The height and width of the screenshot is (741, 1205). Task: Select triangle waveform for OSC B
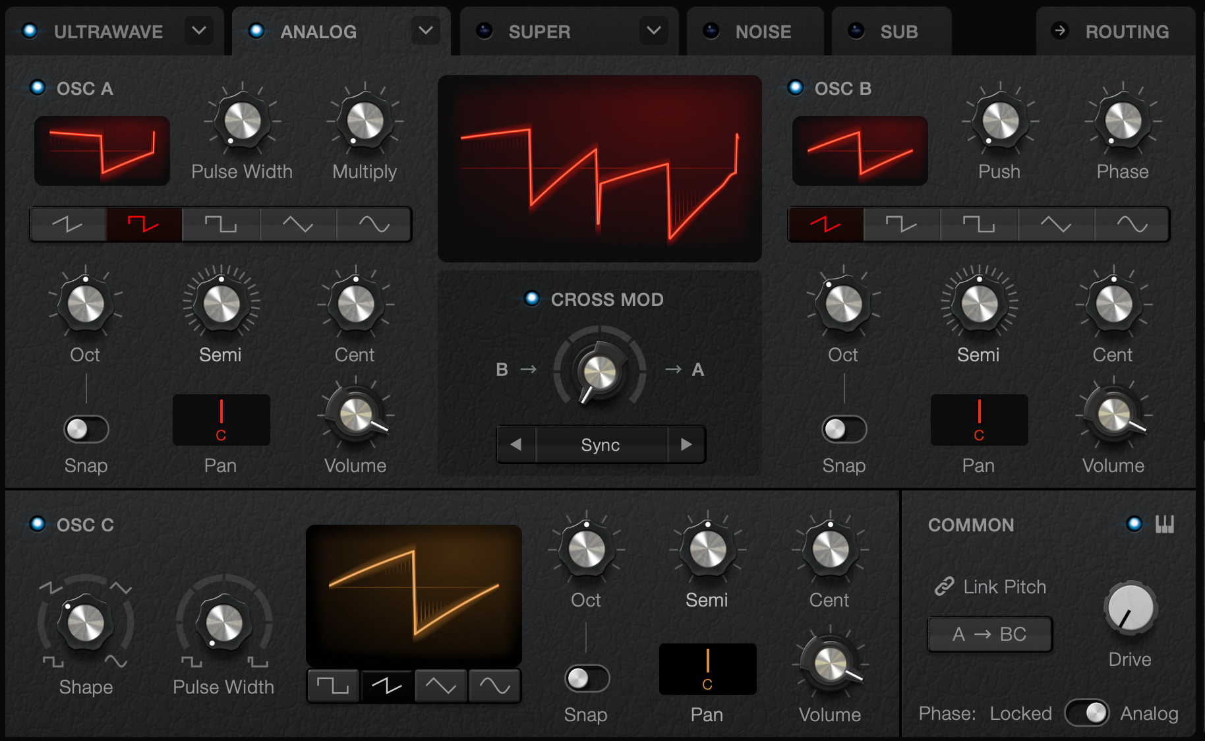[x=1056, y=224]
